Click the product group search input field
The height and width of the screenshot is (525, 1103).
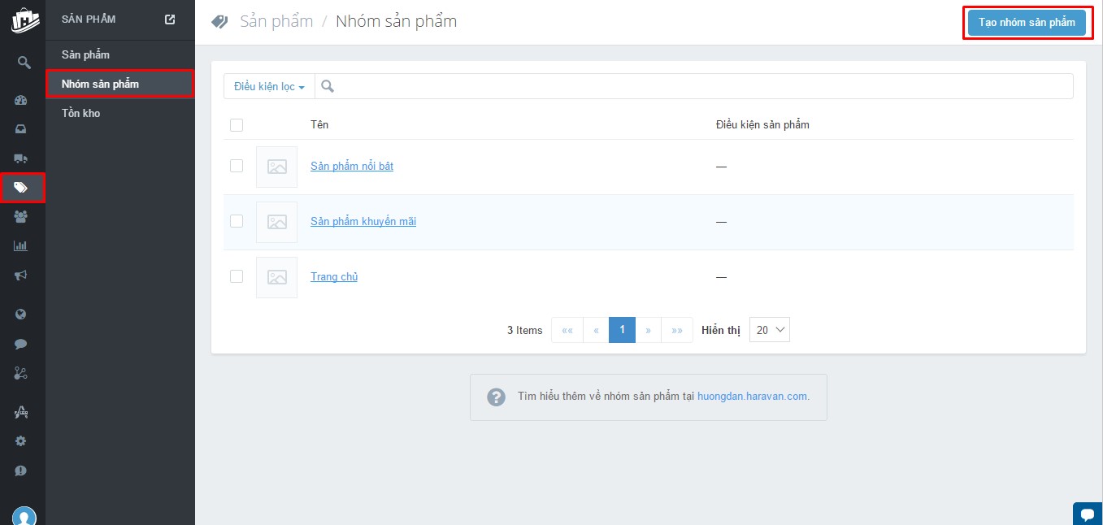[x=699, y=86]
